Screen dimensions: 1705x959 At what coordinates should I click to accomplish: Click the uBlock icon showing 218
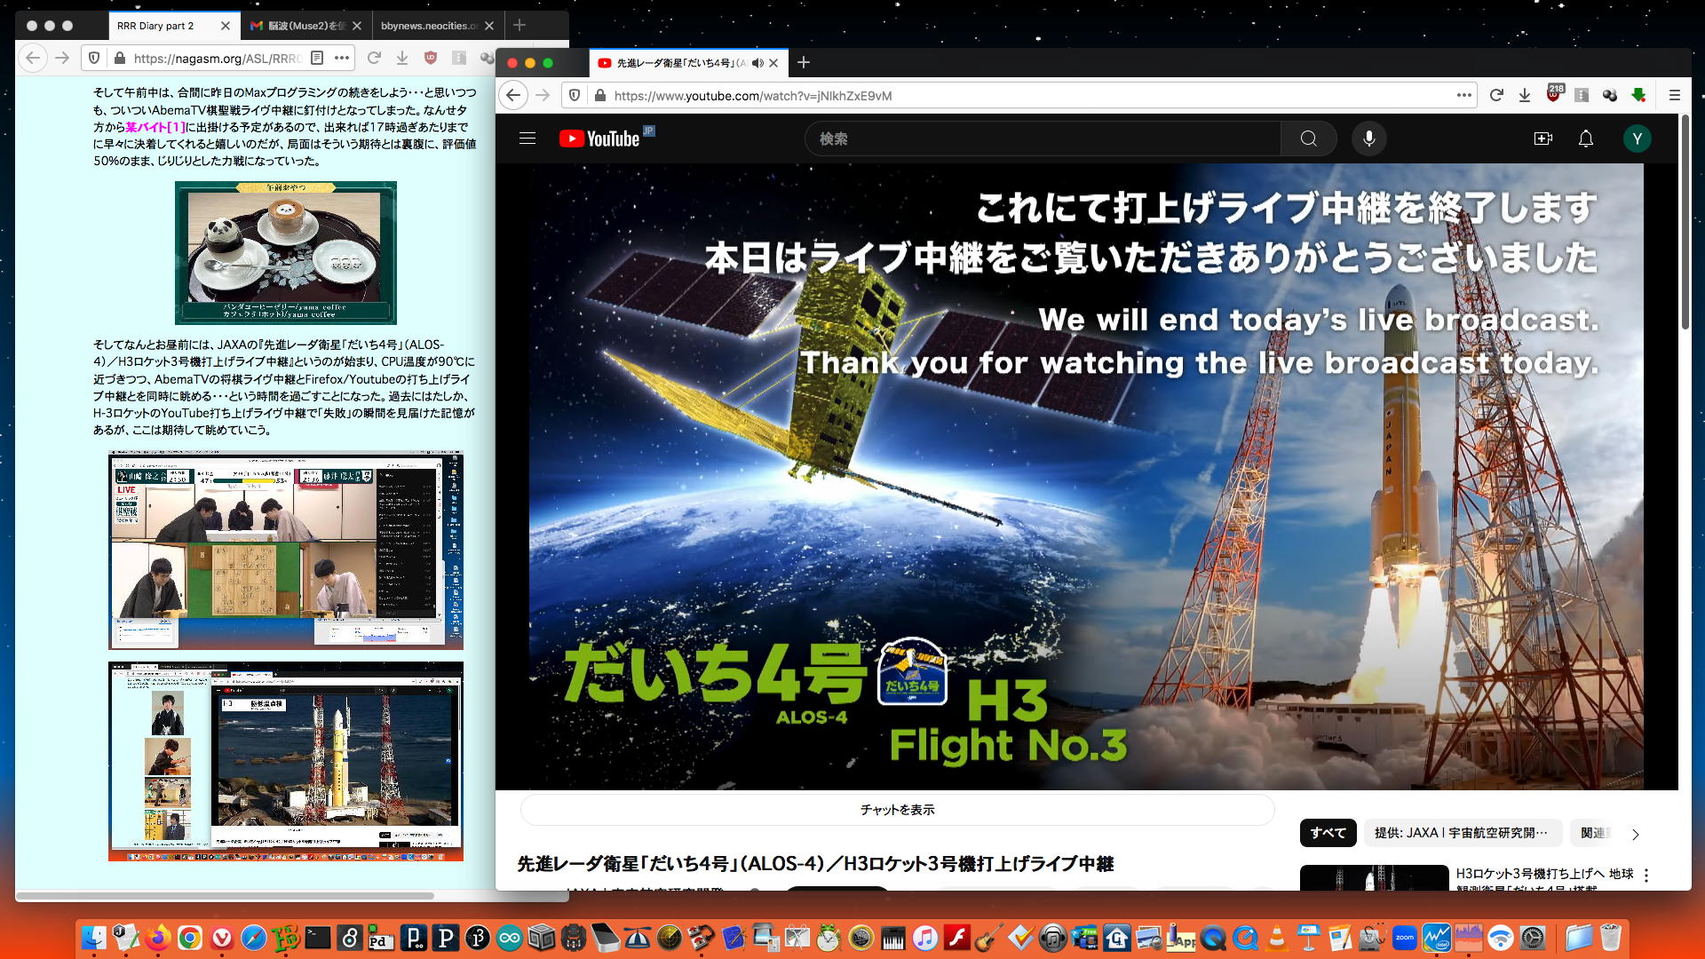pyautogui.click(x=1553, y=95)
